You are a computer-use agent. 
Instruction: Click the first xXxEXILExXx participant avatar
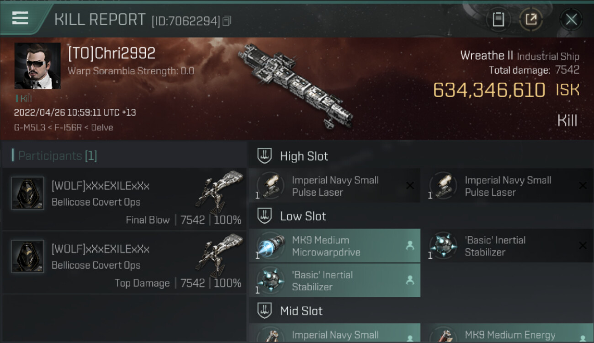pos(27,193)
